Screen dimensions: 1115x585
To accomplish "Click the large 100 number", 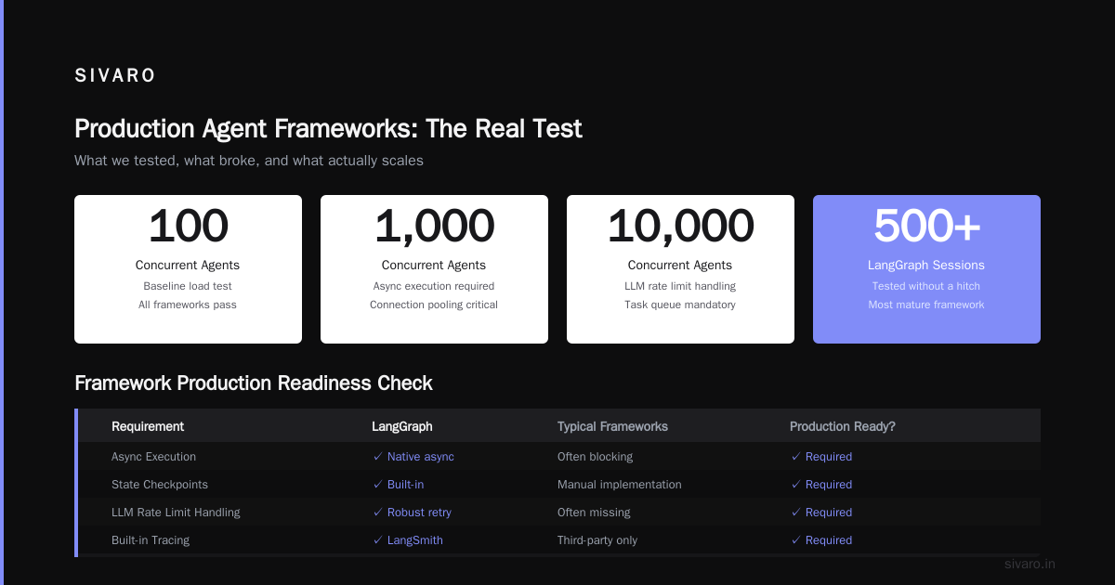I will click(x=188, y=226).
